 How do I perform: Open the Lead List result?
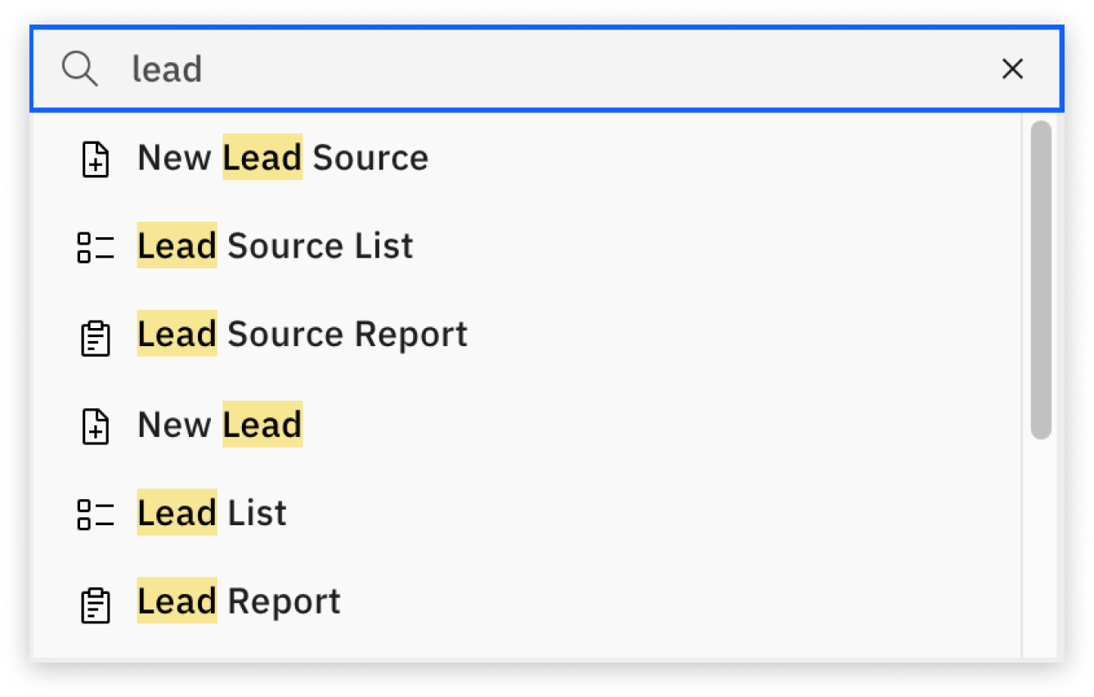tap(212, 513)
